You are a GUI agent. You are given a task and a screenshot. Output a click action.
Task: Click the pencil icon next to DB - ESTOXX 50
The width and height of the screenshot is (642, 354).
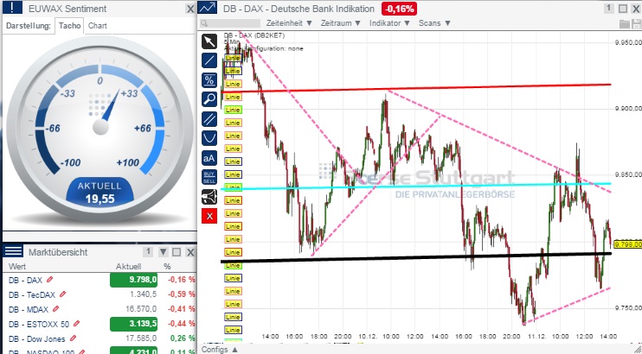76,324
